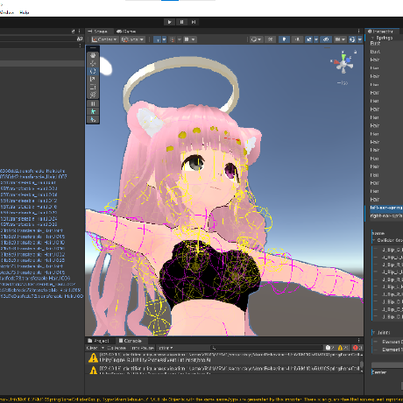The image size is (403, 403).
Task: Collapse the Collider Groups section
Action: 373,240
